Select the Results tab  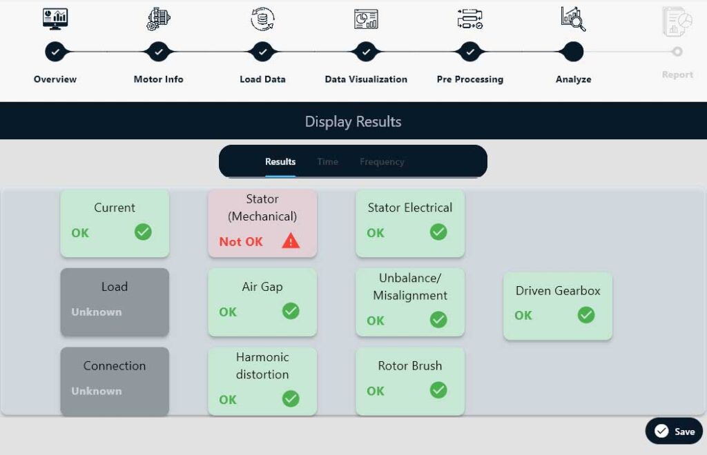pyautogui.click(x=280, y=162)
